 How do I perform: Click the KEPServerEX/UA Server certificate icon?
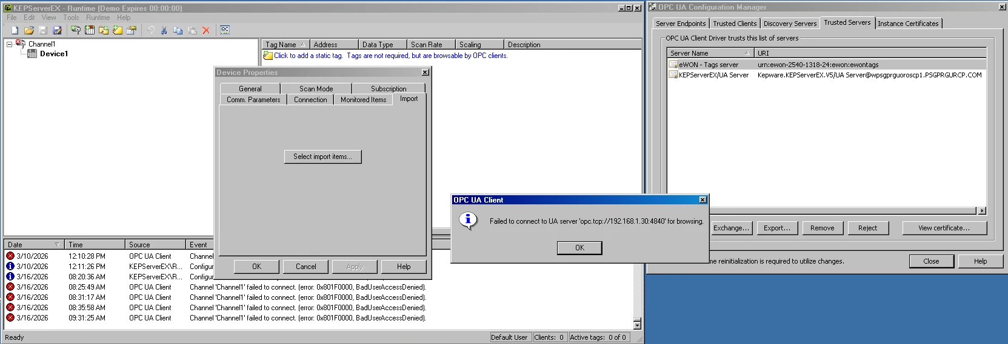pyautogui.click(x=673, y=75)
